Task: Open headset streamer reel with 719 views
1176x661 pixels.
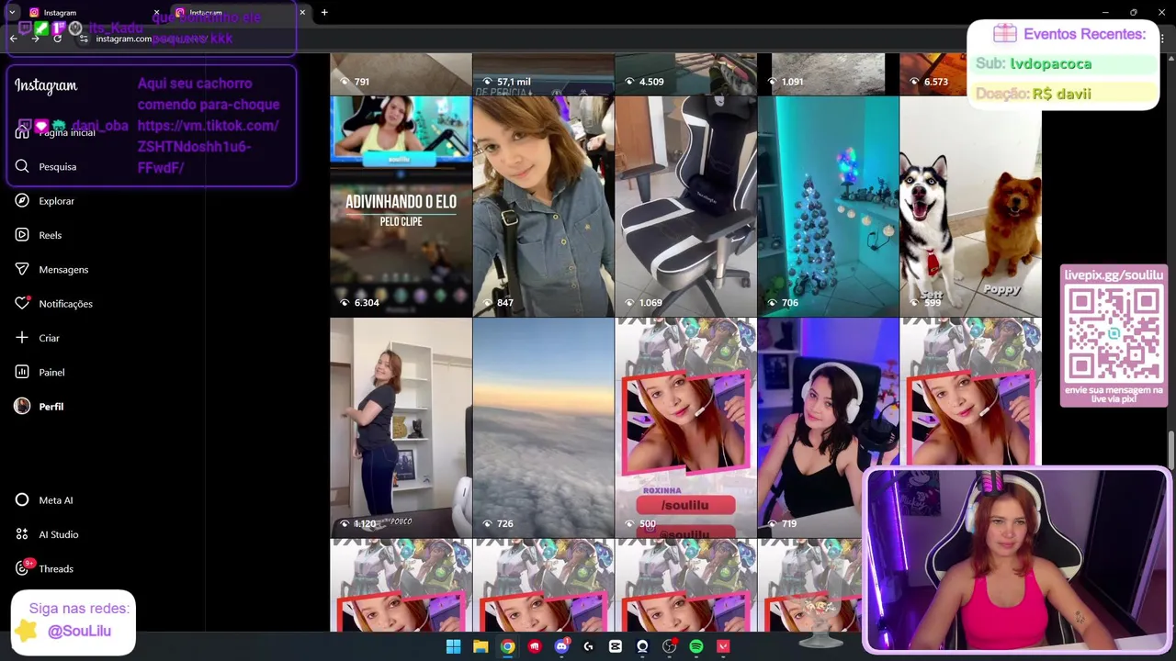Action: tap(828, 428)
